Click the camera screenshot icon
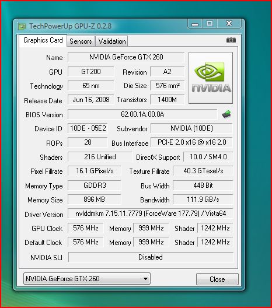Image resolution: width=272 pixels, height=308 pixels. pyautogui.click(x=231, y=40)
